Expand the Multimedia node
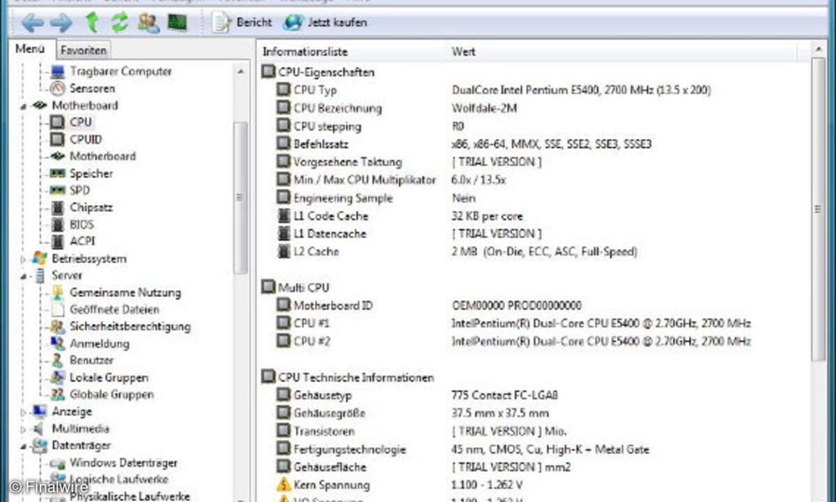 click(24, 429)
